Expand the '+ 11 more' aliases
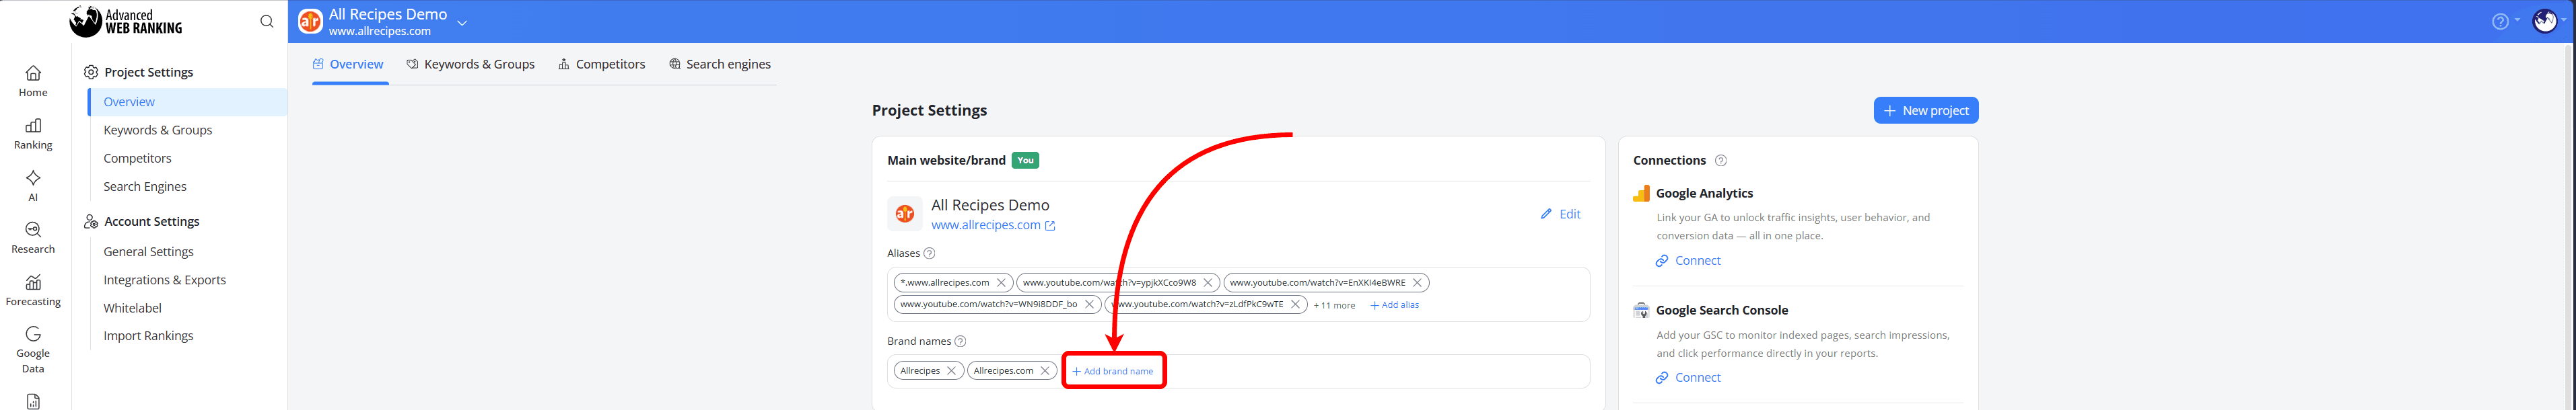Viewport: 2576px width, 410px height. (1334, 305)
